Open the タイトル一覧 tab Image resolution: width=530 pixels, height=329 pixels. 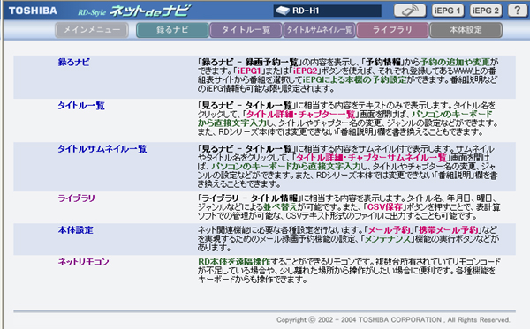(x=246, y=30)
